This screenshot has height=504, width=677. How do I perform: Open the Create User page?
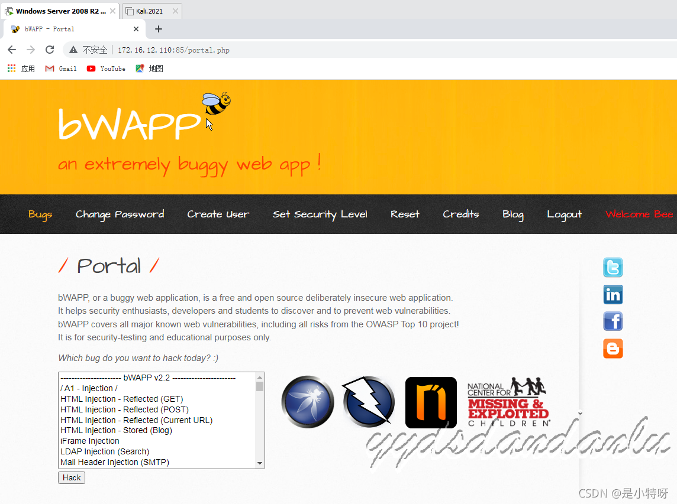click(218, 214)
